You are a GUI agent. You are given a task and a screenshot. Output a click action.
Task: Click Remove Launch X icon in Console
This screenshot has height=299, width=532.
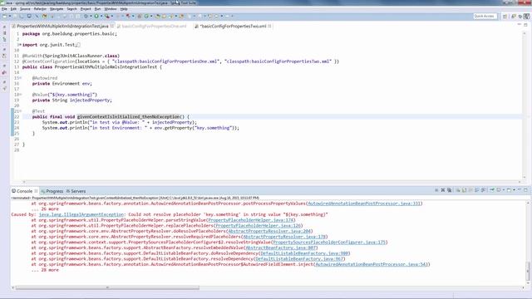click(443, 190)
